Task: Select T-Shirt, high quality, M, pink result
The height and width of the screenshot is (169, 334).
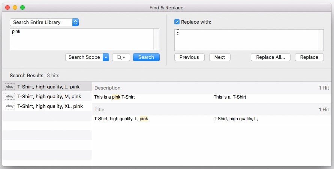Action: [47, 96]
